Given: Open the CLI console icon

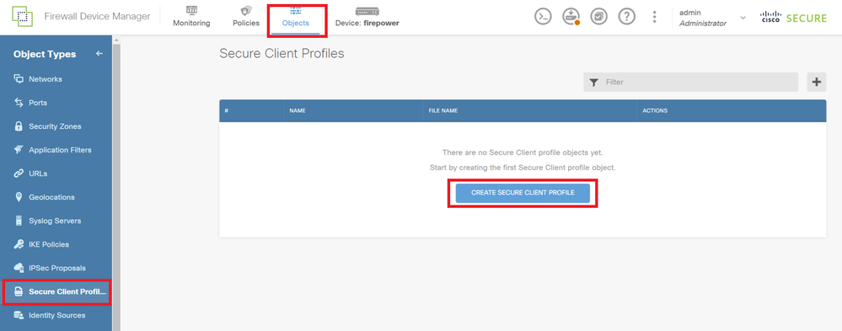Looking at the screenshot, I should tap(544, 17).
